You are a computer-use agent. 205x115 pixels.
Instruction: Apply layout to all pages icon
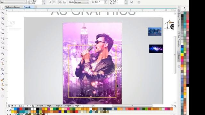point(60,2)
